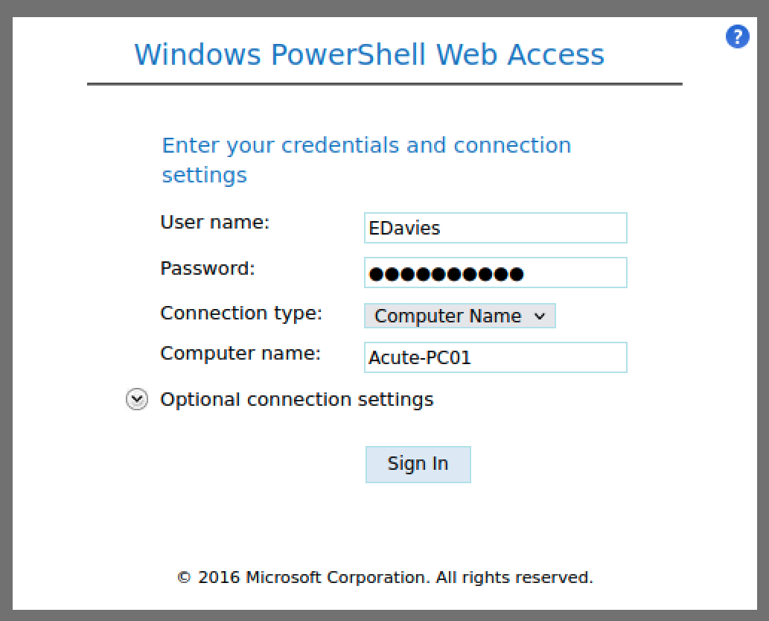Click the "Computer name:" label
Image resolution: width=769 pixels, height=621 pixels.
(x=240, y=353)
